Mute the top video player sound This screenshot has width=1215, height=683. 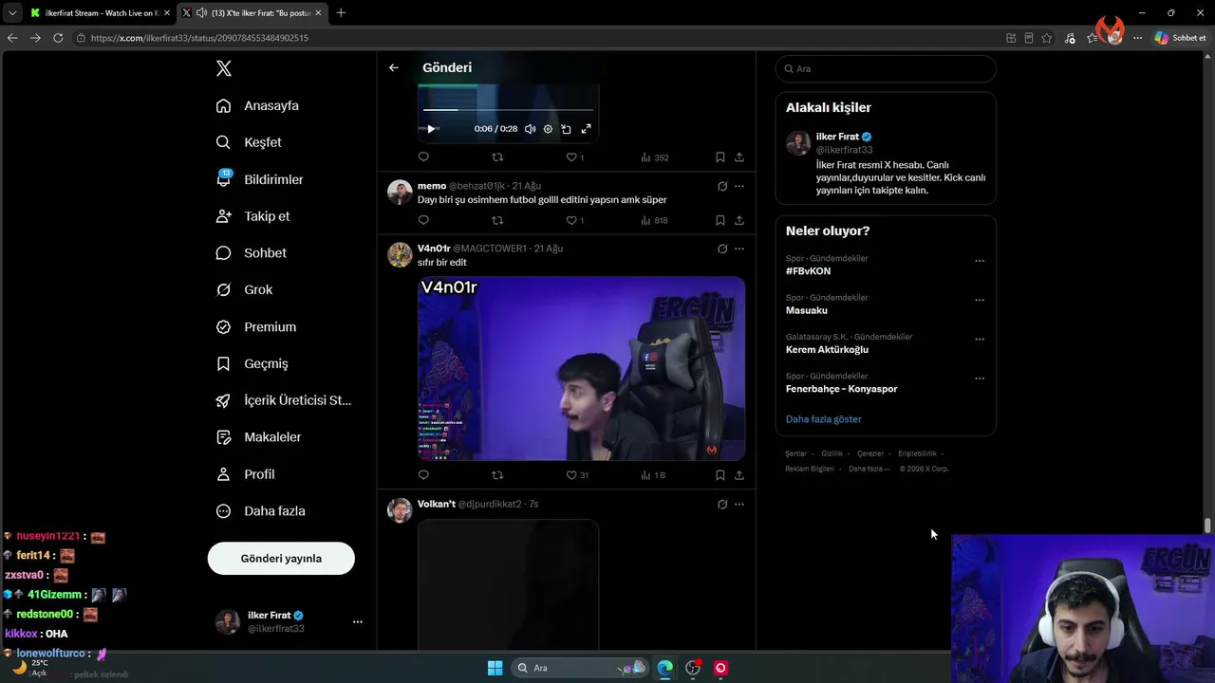[x=530, y=129]
